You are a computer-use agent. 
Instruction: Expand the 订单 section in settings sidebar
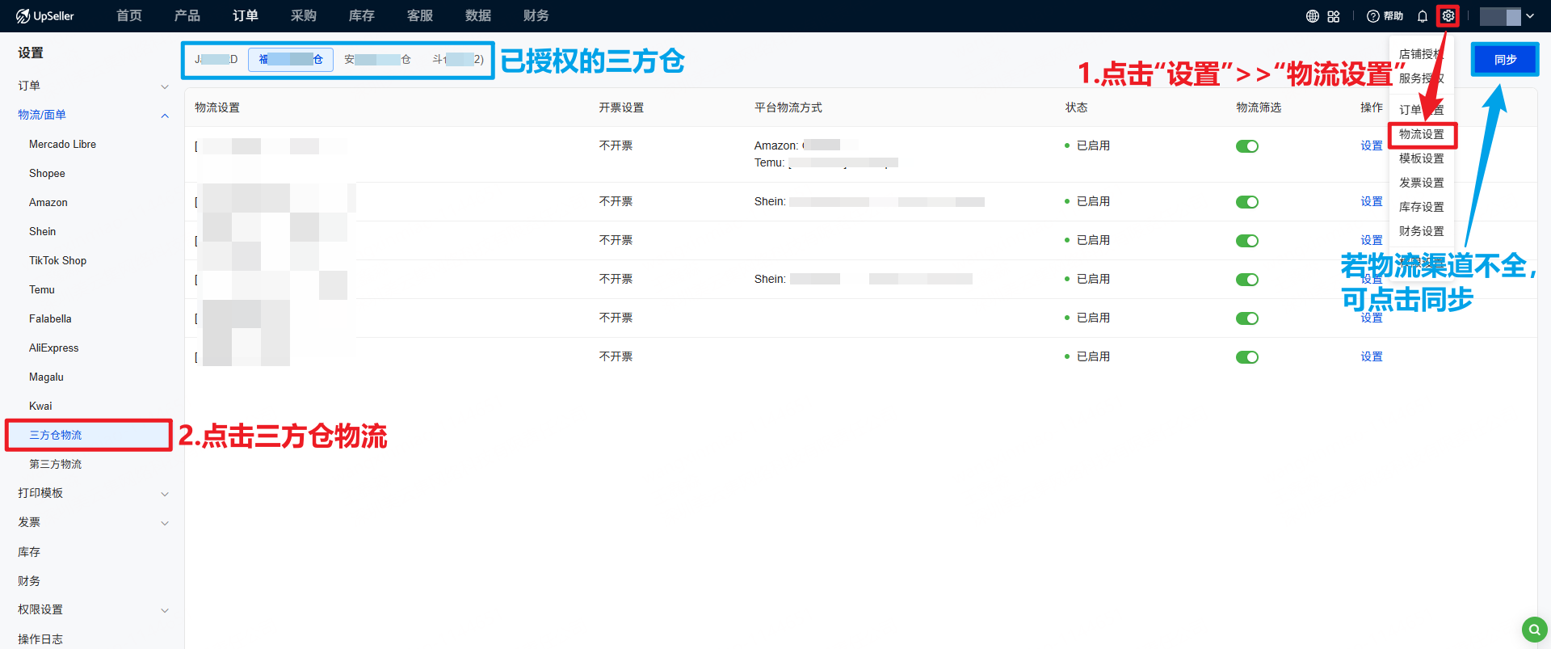pyautogui.click(x=165, y=86)
